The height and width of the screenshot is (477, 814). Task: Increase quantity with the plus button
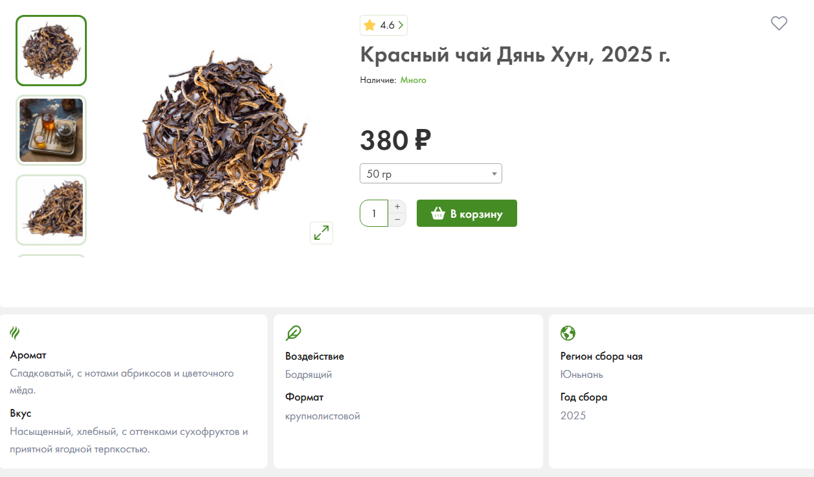(x=397, y=206)
